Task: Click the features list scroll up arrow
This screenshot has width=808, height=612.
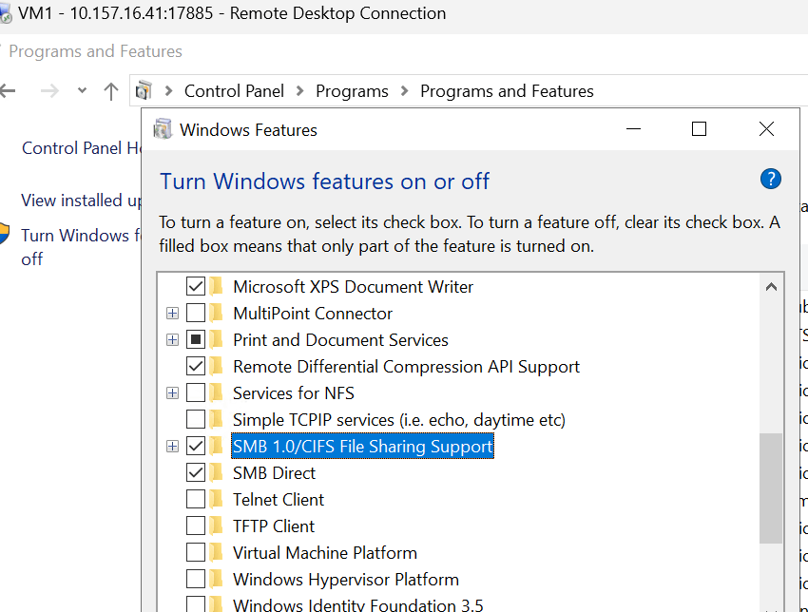Action: (x=771, y=287)
